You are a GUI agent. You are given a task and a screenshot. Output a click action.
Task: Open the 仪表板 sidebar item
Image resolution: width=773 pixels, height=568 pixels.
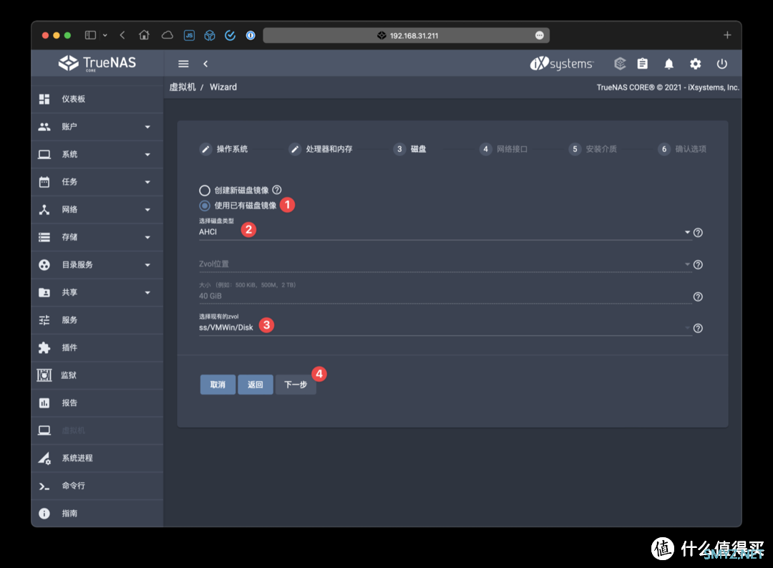[97, 99]
